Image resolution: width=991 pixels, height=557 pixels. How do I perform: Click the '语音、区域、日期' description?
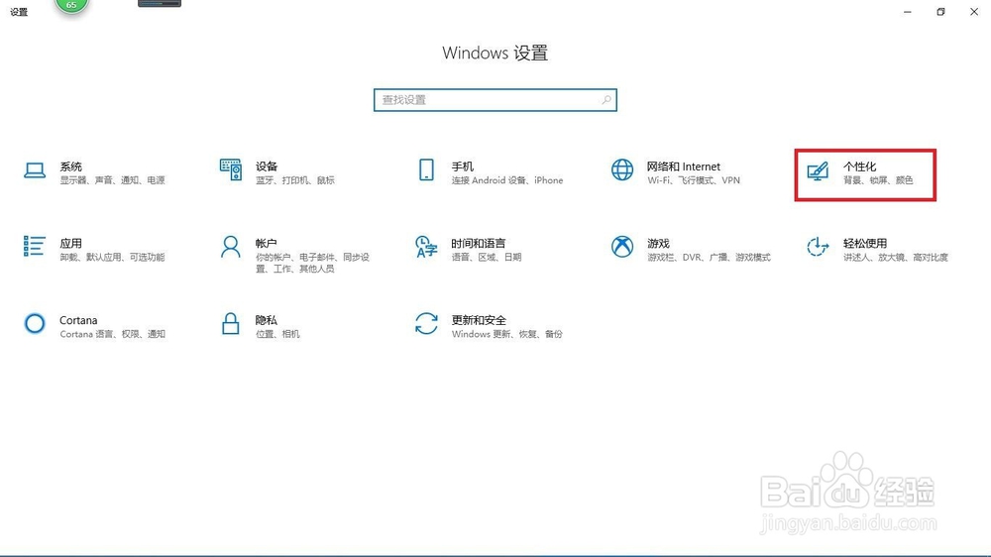coord(486,258)
